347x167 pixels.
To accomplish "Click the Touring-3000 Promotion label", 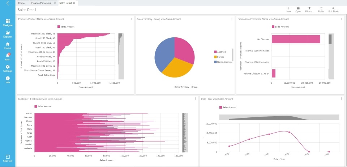I will (x=257, y=62).
